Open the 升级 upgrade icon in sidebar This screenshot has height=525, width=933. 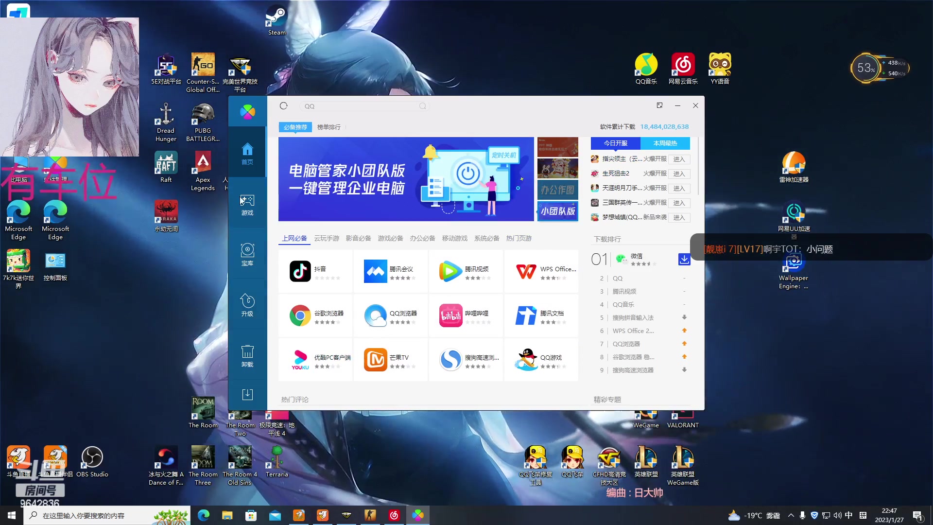247,305
